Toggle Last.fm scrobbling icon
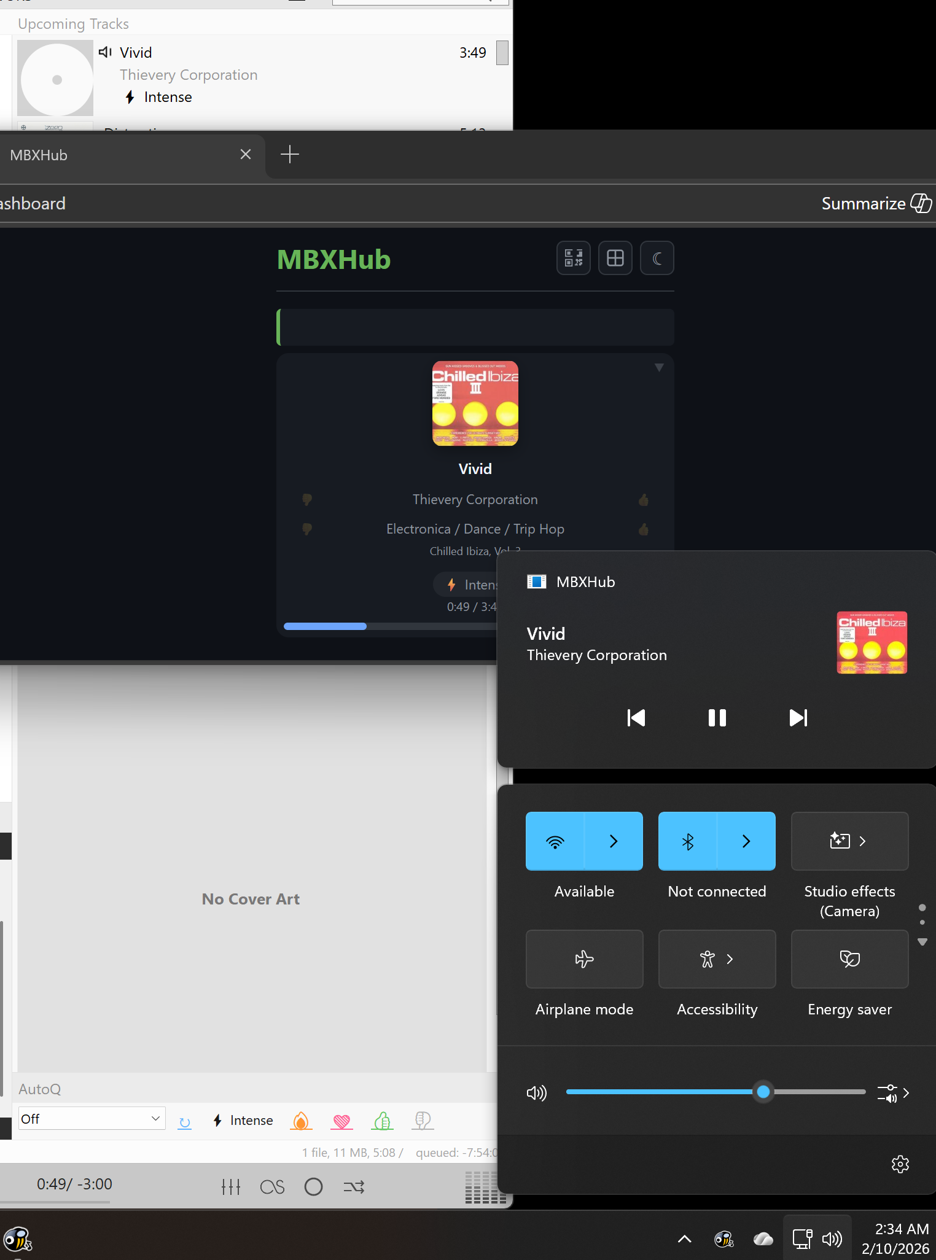Image resolution: width=936 pixels, height=1260 pixels. (x=272, y=1187)
